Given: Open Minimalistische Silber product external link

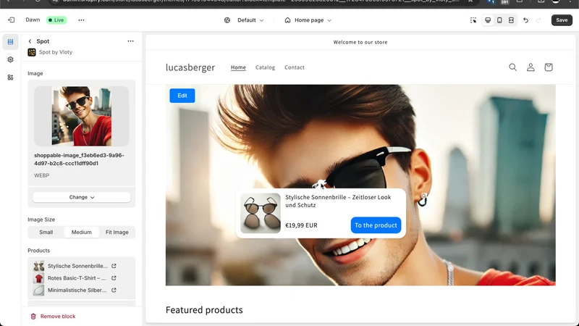Looking at the screenshot, I should coord(114,291).
